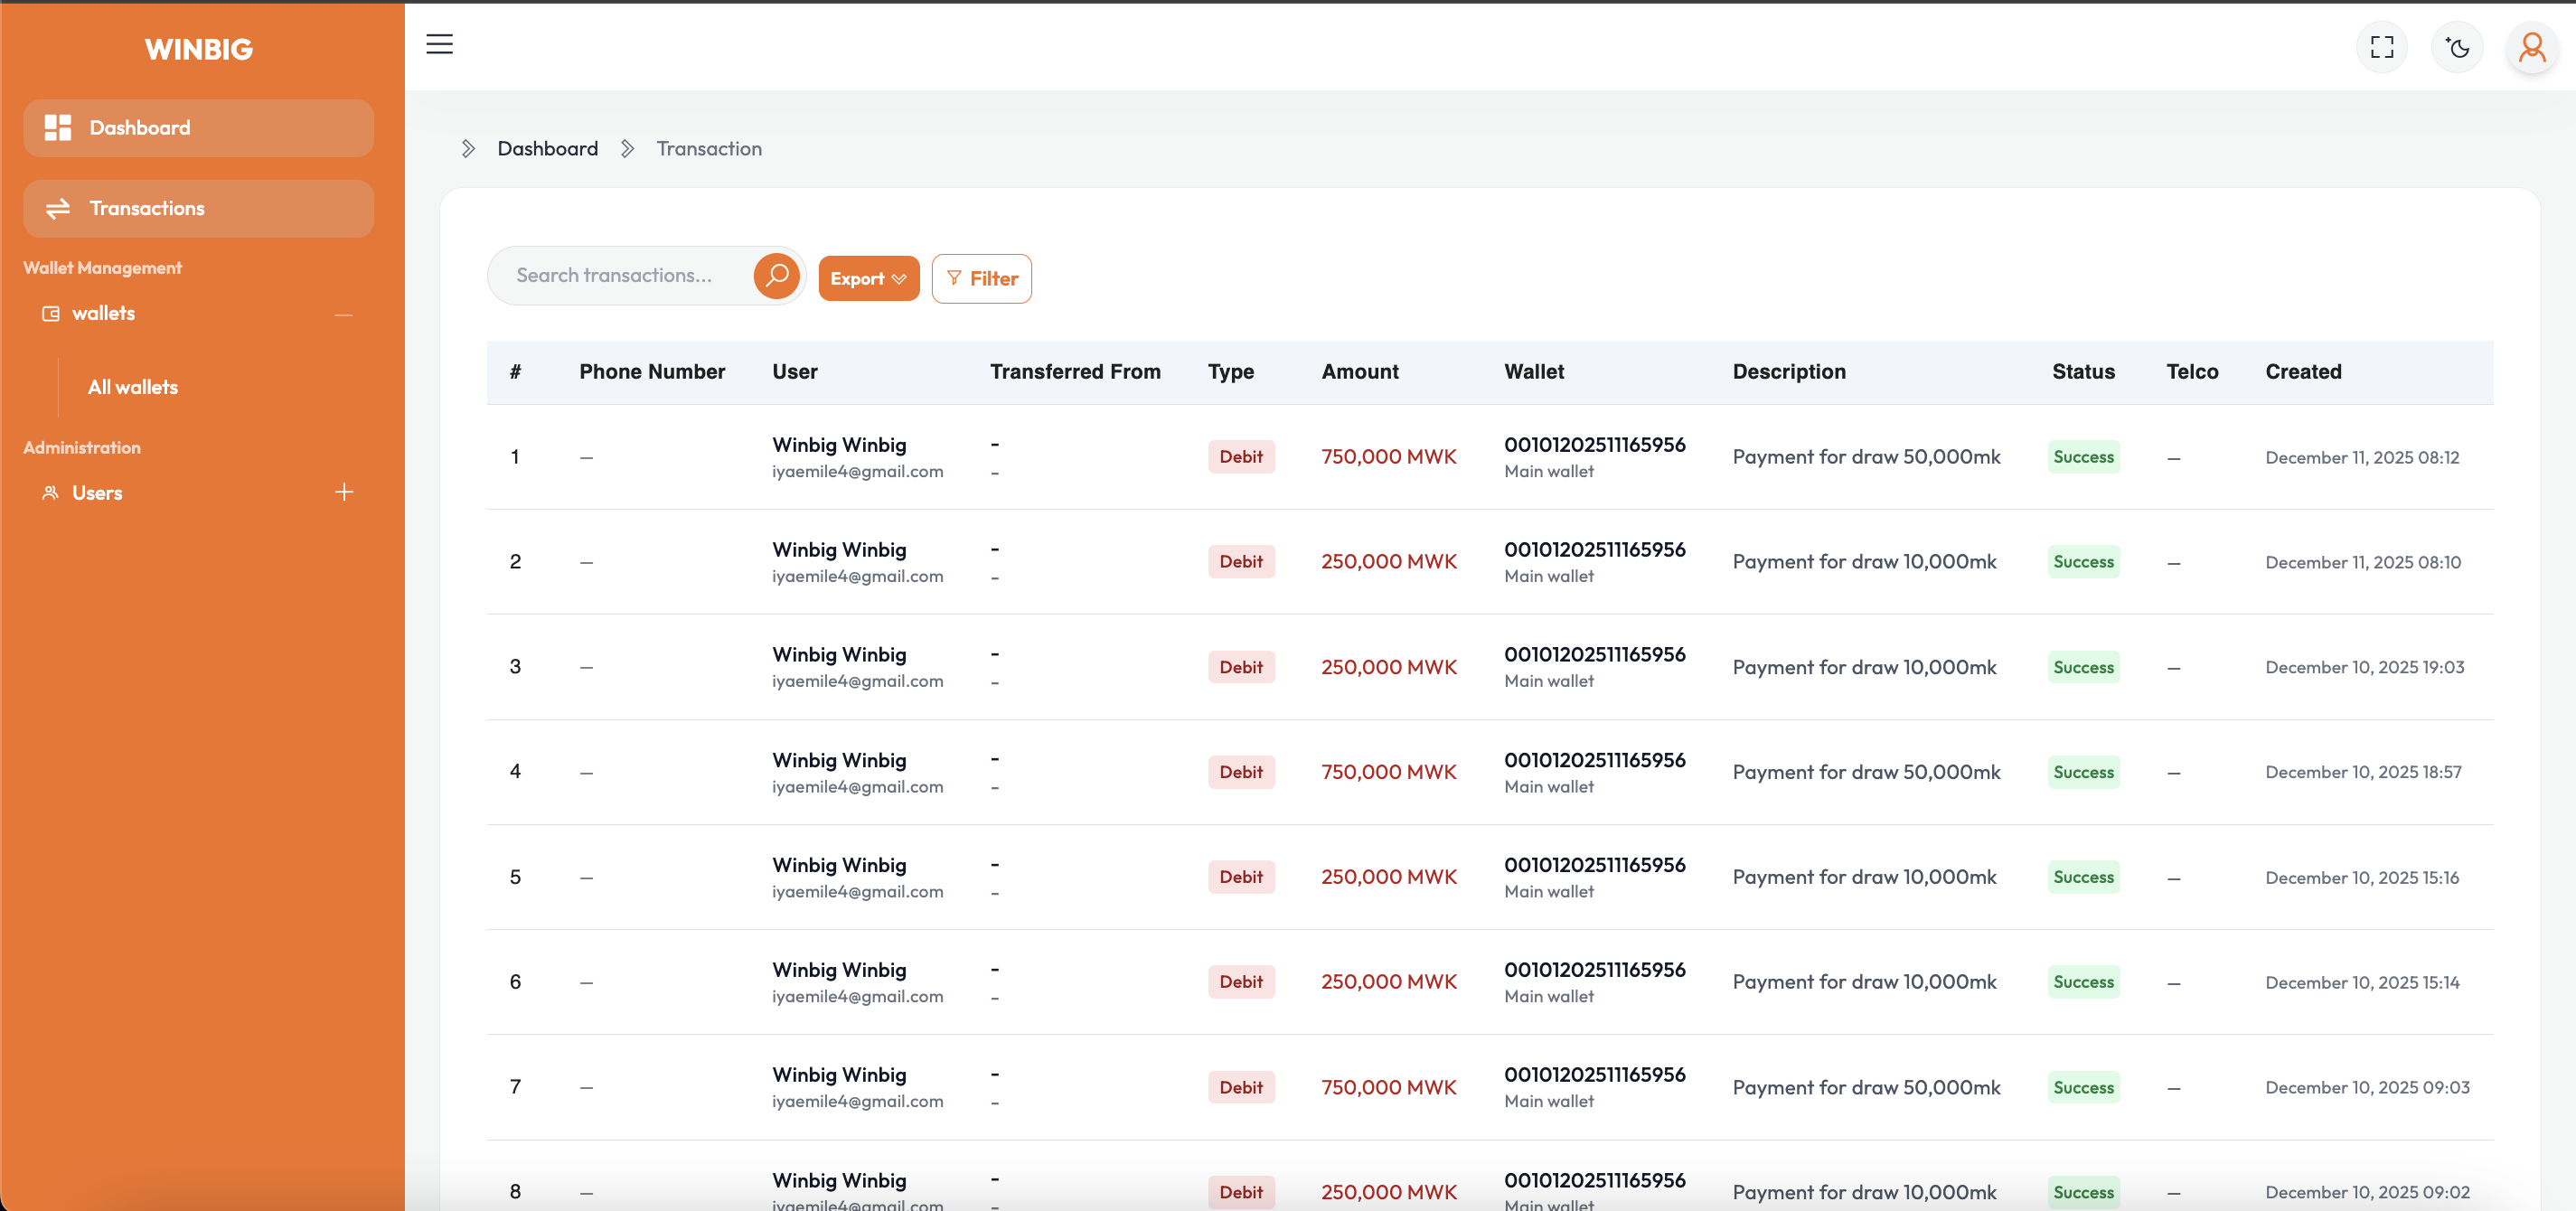Image resolution: width=2576 pixels, height=1211 pixels.
Task: Enter fullscreen mode via the expand icon
Action: click(x=2382, y=47)
